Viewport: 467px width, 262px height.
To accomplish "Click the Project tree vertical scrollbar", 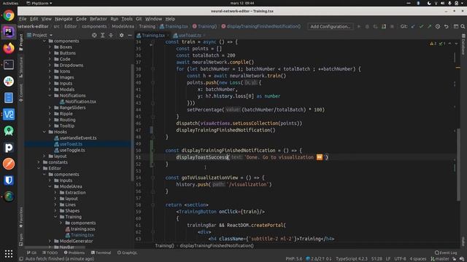I will [132, 122].
